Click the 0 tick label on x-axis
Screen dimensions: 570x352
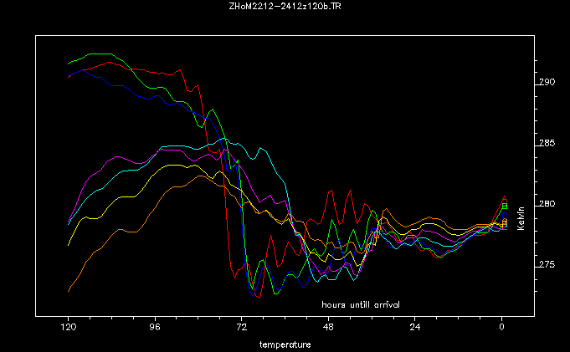point(502,327)
